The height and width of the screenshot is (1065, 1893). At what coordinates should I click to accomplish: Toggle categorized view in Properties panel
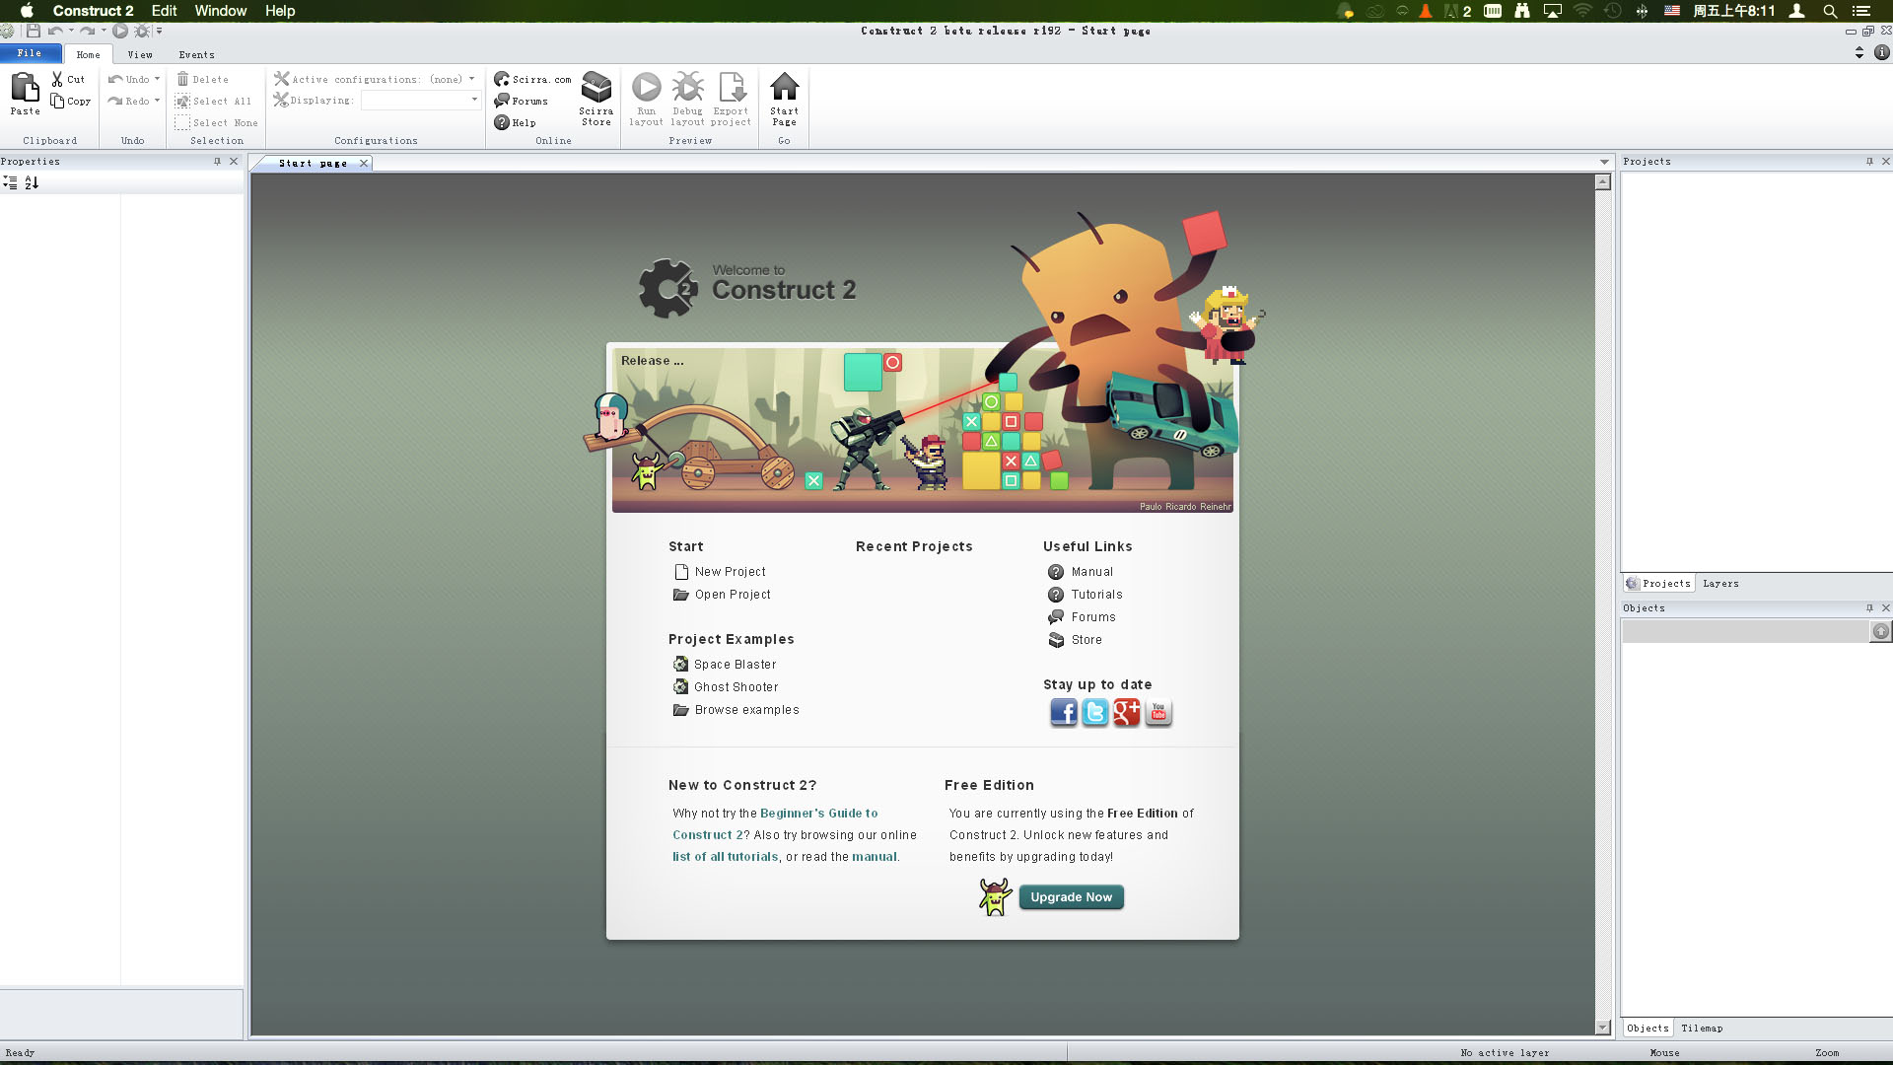[10, 182]
